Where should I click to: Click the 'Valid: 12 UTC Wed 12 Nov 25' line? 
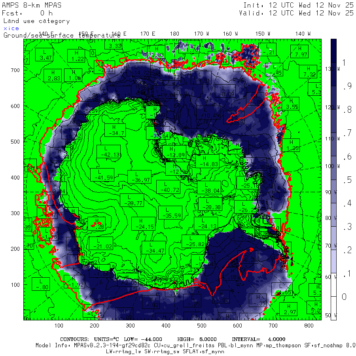click(296, 13)
